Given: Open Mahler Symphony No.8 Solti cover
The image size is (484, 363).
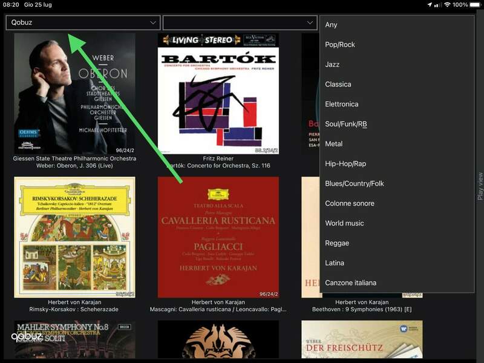Looking at the screenshot, I should 74,339.
